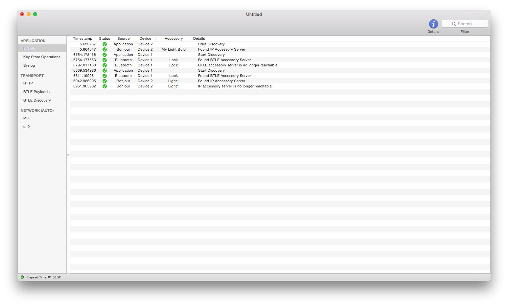Click green status check for timestamp 6951.965902
Viewport: 510px width, 307px height.
(104, 86)
